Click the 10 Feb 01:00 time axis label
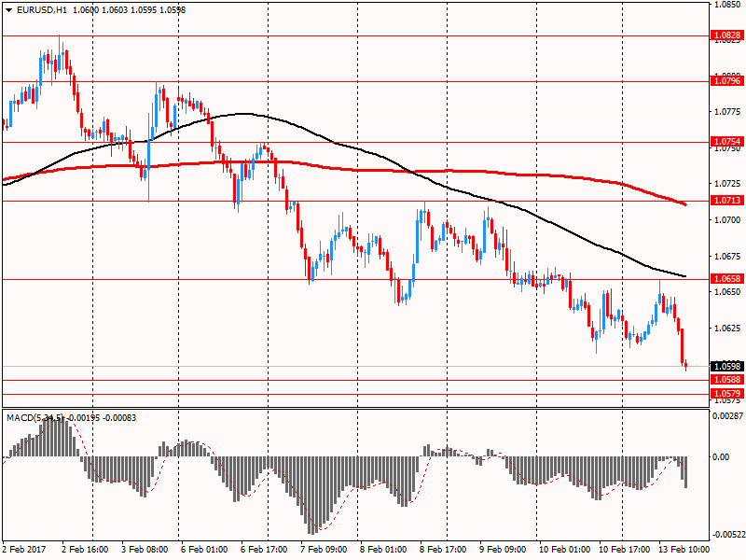The width and height of the screenshot is (746, 560). click(564, 550)
